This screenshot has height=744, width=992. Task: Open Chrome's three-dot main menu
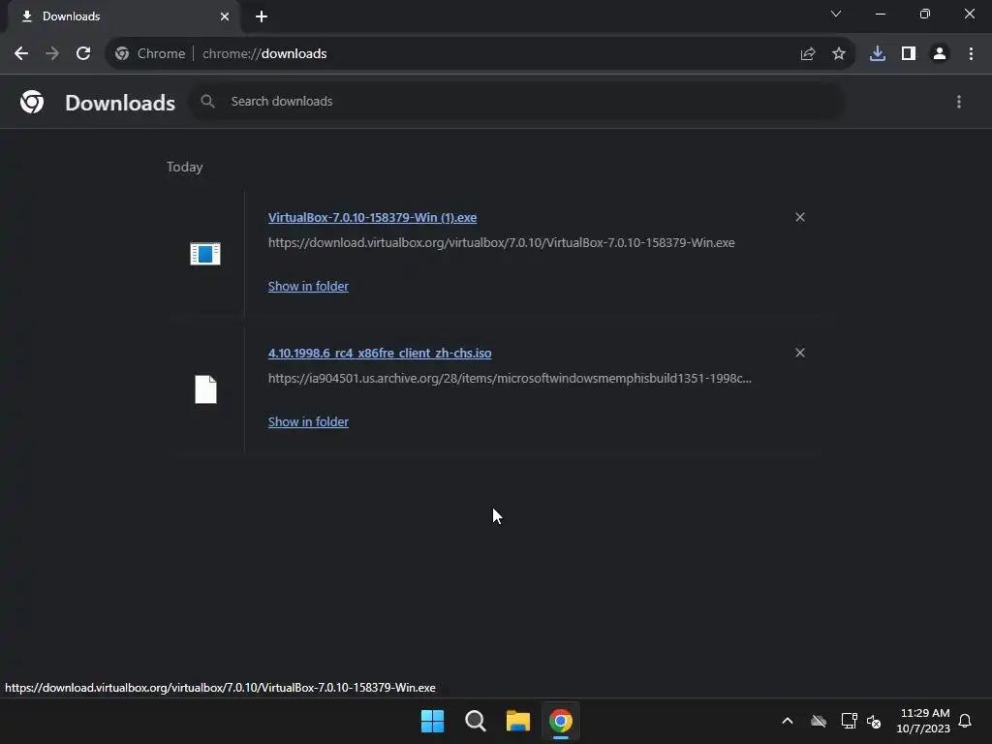[971, 54]
